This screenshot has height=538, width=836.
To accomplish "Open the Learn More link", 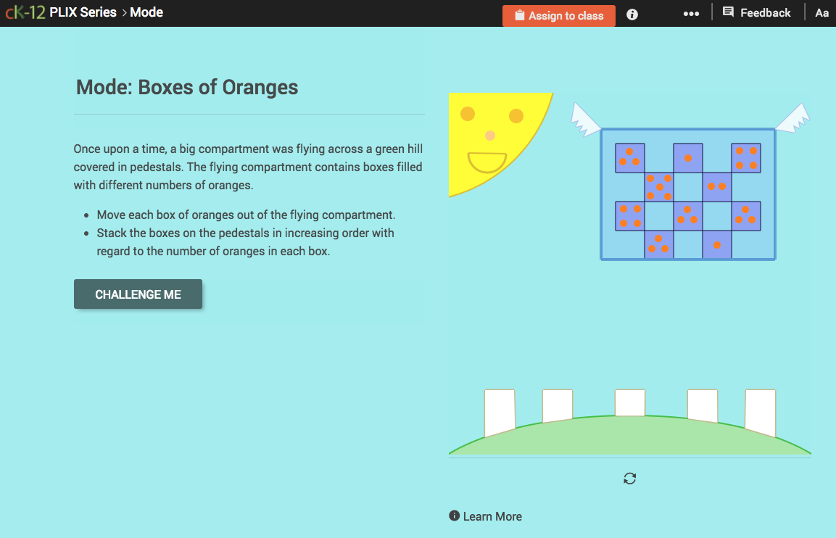I will 494,516.
